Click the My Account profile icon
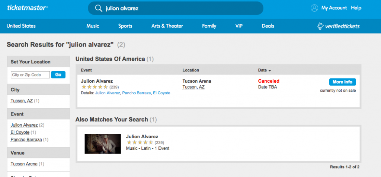The width and height of the screenshot is (381, 177). (x=314, y=8)
